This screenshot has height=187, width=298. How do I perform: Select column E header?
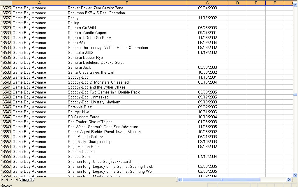coord(256,3)
